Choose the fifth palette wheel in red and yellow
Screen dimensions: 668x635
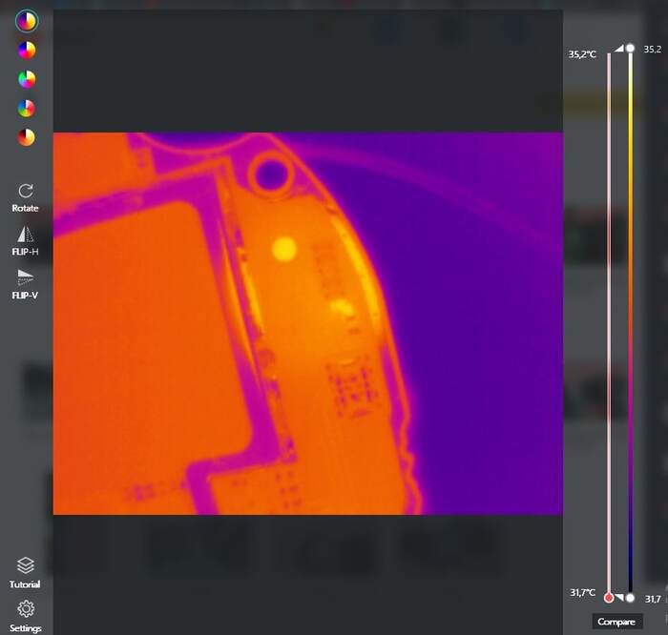[x=27, y=137]
